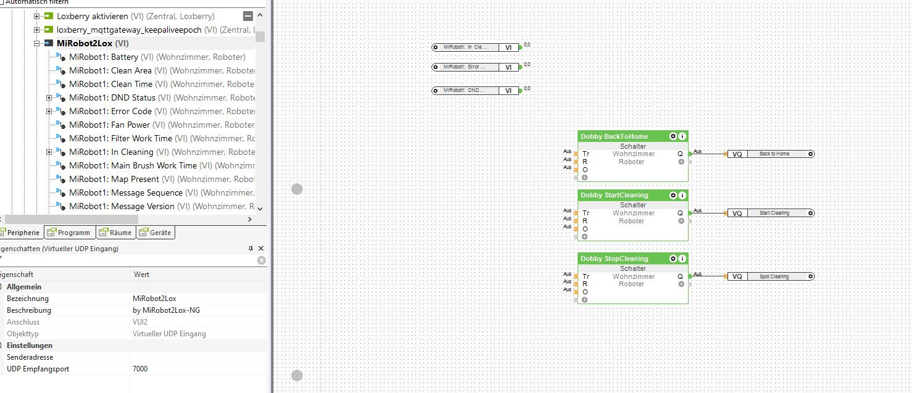Image resolution: width=912 pixels, height=393 pixels.
Task: Open the Räume tab
Action: tap(115, 233)
